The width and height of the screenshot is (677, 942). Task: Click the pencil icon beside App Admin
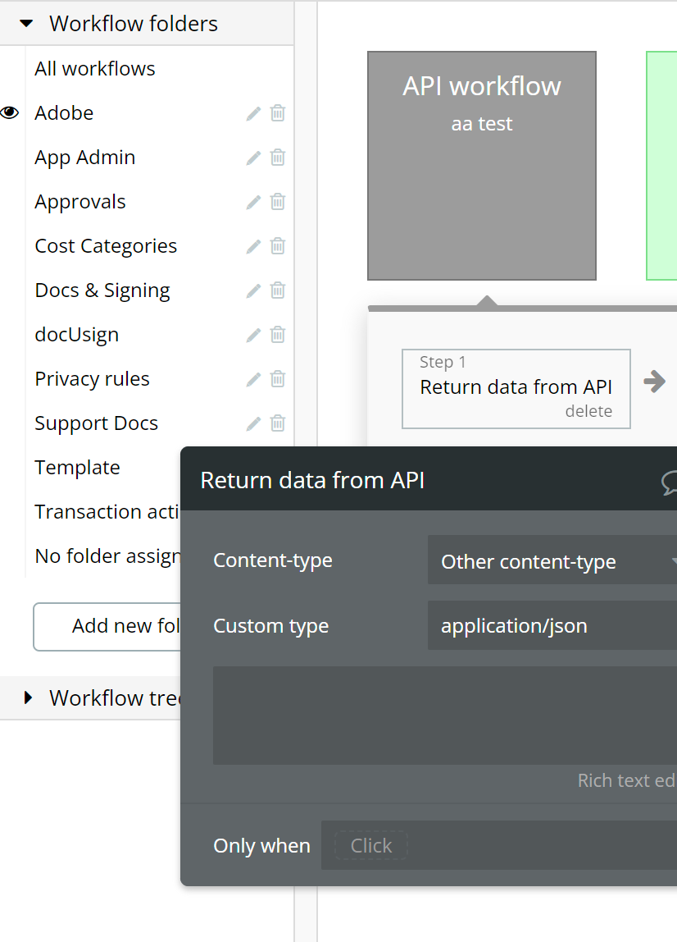pos(253,158)
